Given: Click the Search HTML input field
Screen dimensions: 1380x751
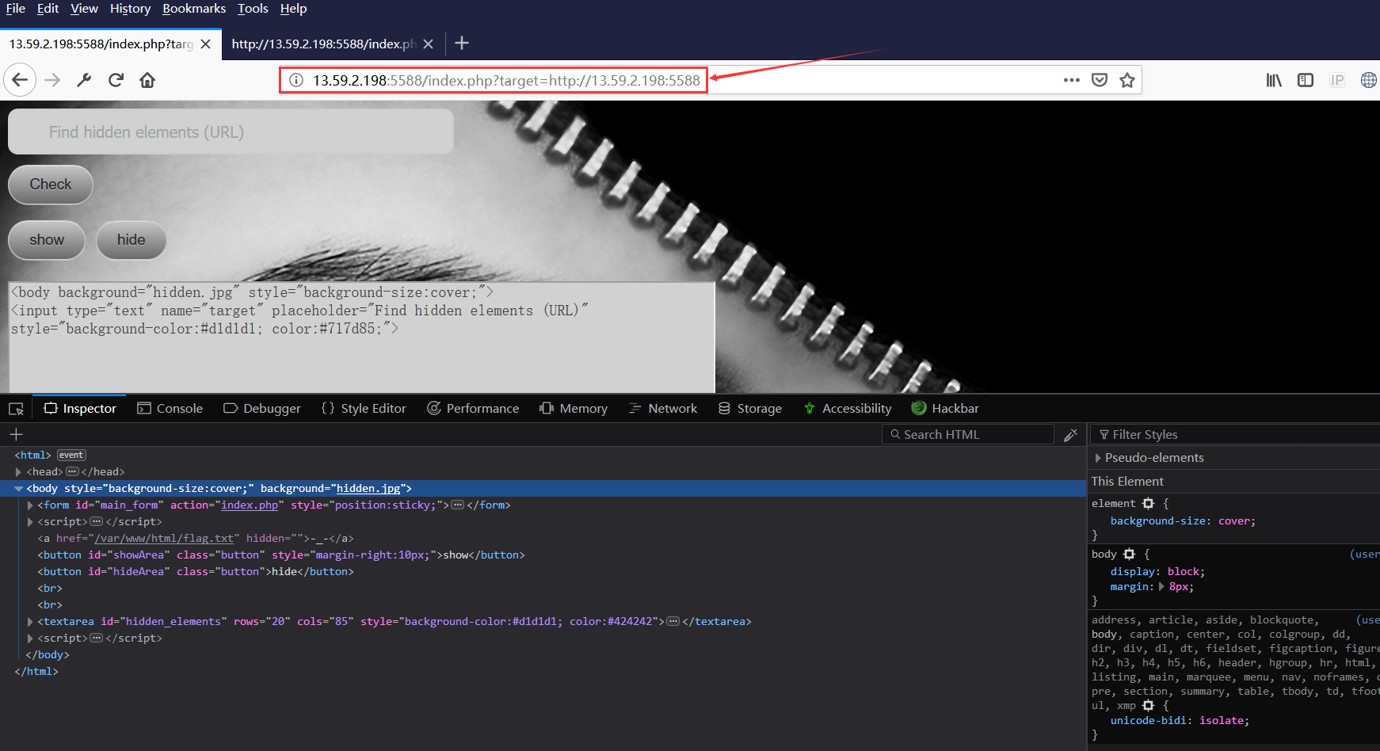Looking at the screenshot, I should [970, 435].
